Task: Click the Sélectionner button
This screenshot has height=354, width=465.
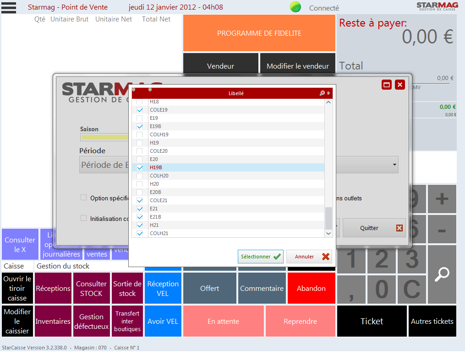Action: 260,257
